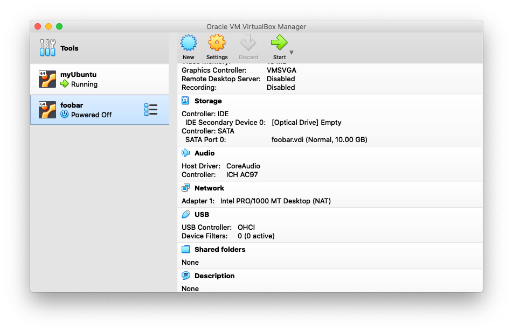513x332 pixels.
Task: Select the myUbuntu VM icon
Action: 47,79
